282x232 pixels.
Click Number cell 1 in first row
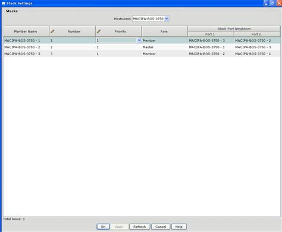click(x=72, y=40)
